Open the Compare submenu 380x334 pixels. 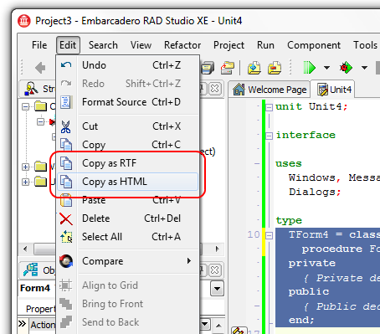pyautogui.click(x=128, y=261)
